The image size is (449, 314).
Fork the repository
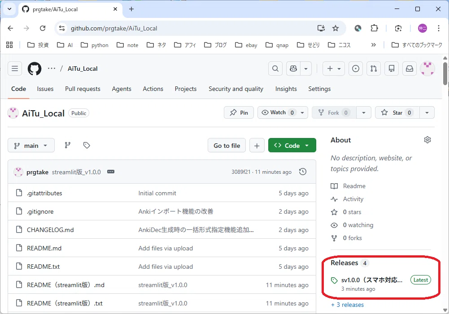(334, 113)
